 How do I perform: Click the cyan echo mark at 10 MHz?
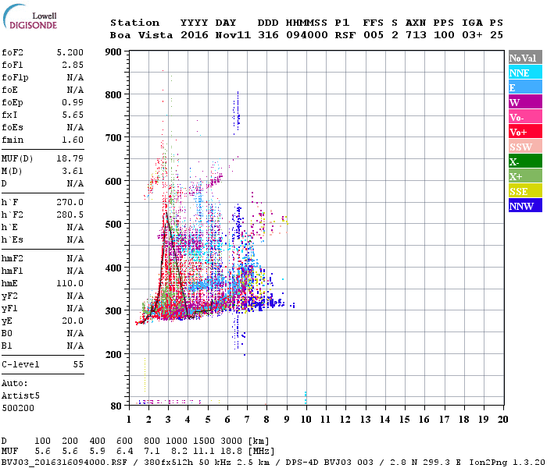tap(306, 397)
